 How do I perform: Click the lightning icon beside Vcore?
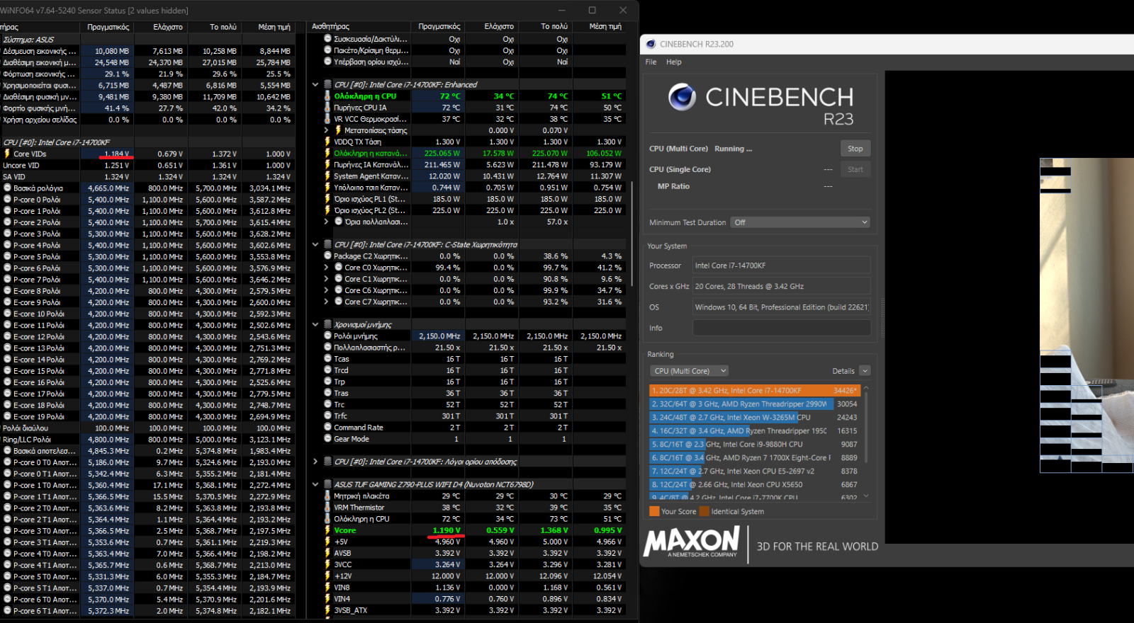[x=327, y=530]
